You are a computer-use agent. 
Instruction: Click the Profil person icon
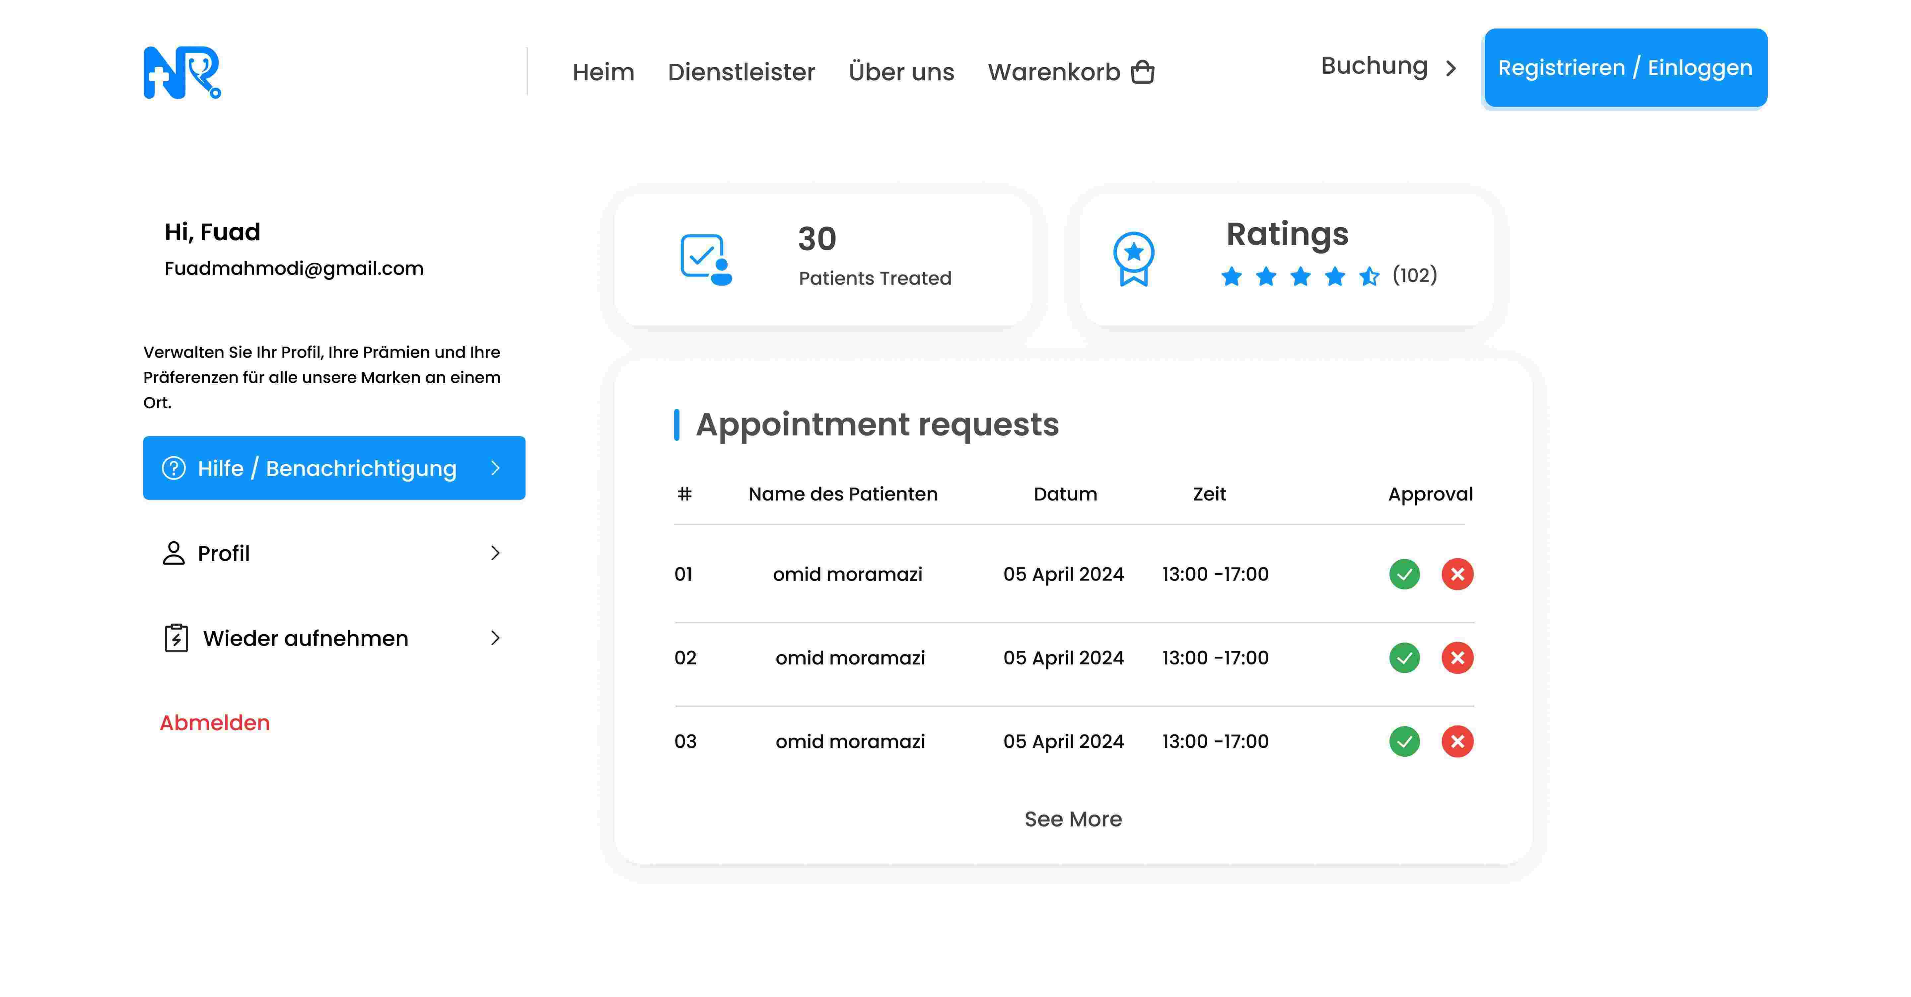coord(174,553)
